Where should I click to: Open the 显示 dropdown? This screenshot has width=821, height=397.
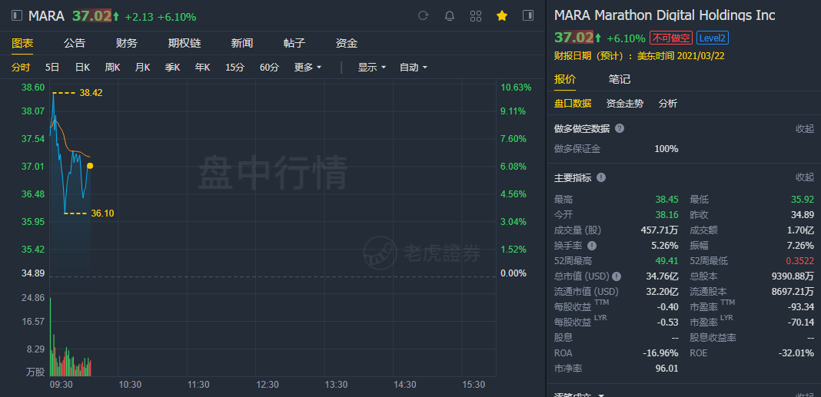coord(372,67)
